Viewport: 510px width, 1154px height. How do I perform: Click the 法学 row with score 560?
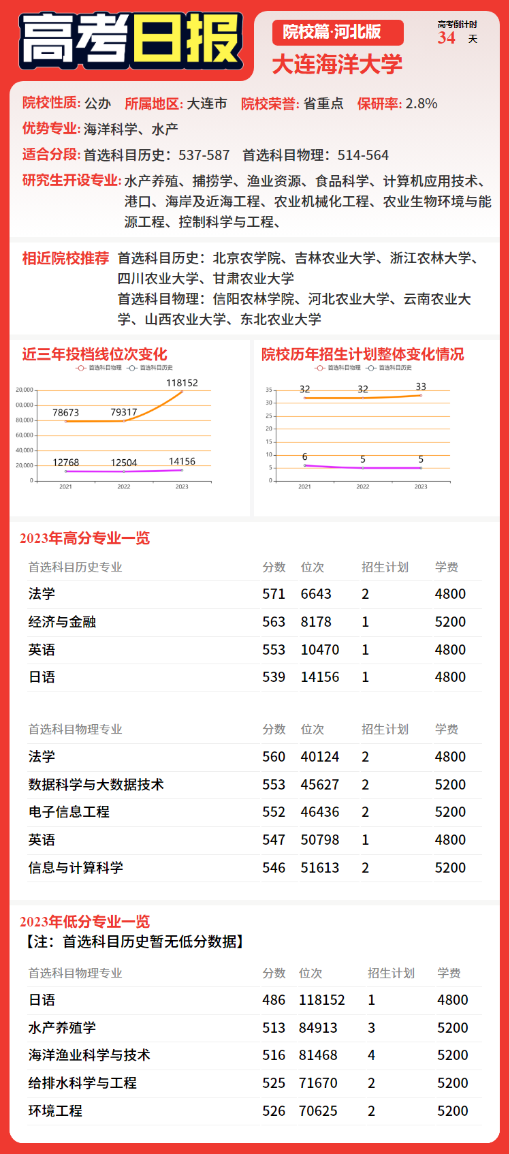(255, 757)
